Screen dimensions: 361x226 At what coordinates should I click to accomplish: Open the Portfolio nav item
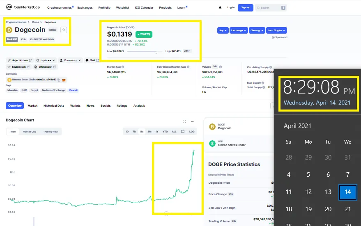click(x=104, y=7)
